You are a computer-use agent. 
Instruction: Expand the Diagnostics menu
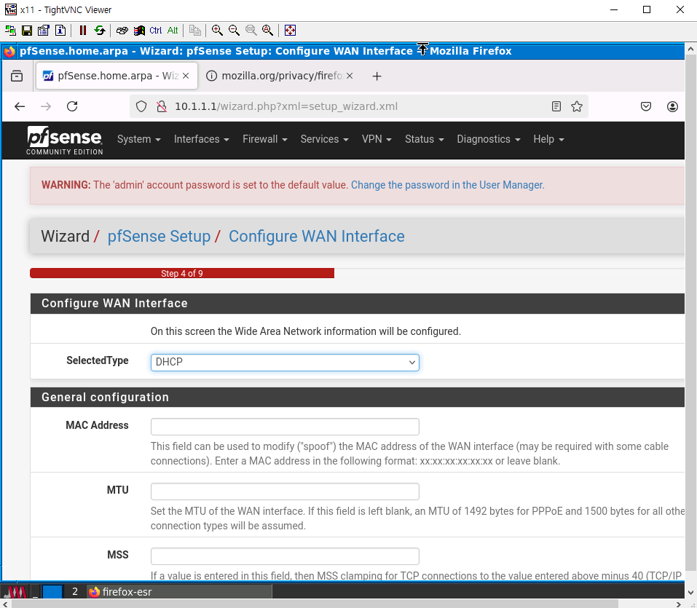coord(489,140)
